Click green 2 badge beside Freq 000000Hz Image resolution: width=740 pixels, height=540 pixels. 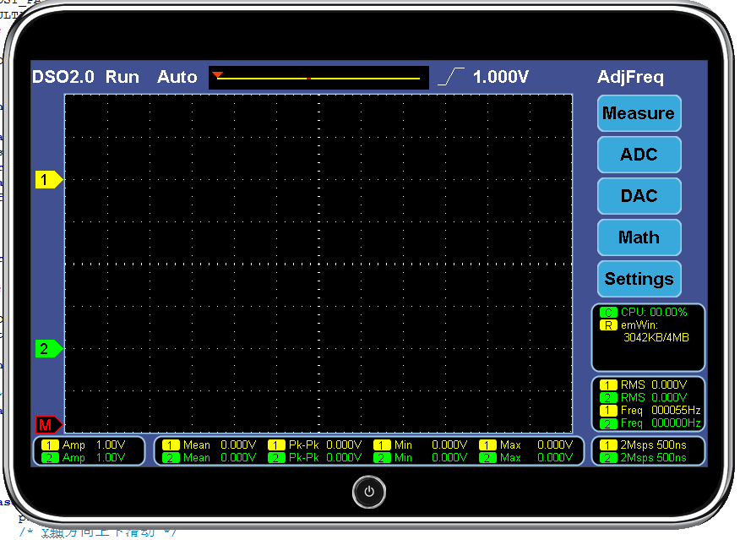coord(608,423)
